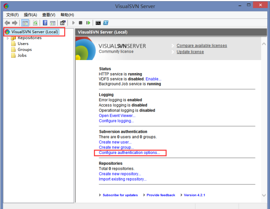Open the 帮助(H) menu
This screenshot has height=209, width=270.
tap(67, 15)
